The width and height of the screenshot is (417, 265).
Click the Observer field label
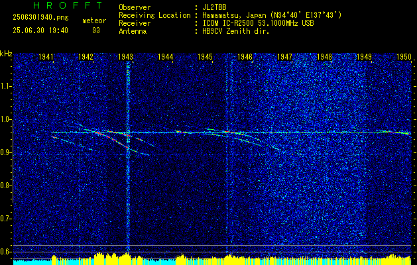[x=135, y=7]
